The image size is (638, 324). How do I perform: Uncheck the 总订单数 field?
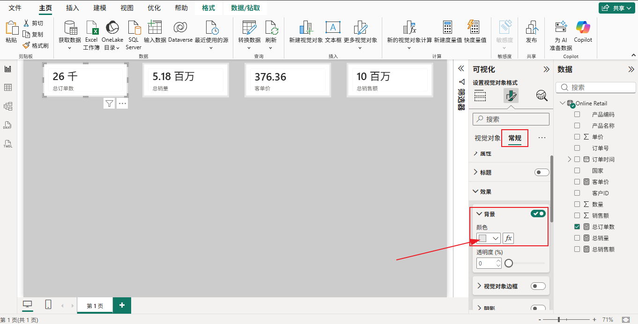coord(577,227)
